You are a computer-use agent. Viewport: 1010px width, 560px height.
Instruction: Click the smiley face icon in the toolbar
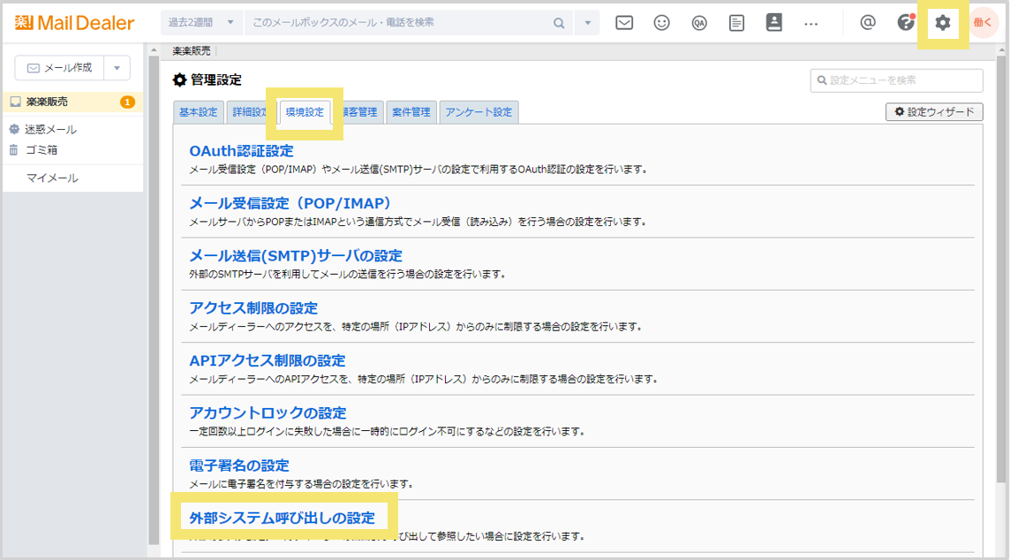(x=661, y=22)
